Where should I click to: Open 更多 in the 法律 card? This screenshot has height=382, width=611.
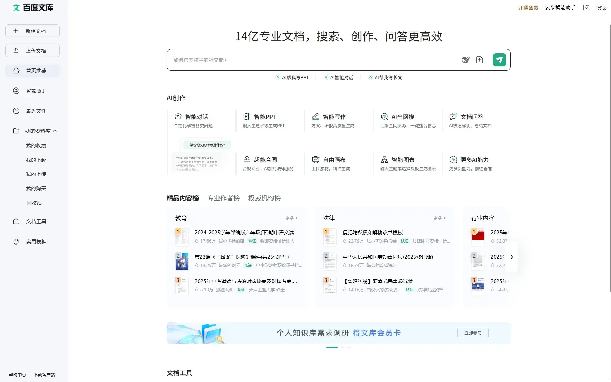pos(439,218)
